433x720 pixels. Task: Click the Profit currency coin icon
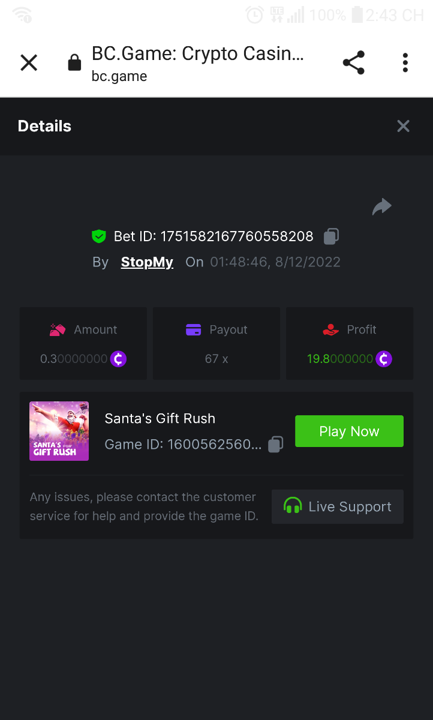383,359
